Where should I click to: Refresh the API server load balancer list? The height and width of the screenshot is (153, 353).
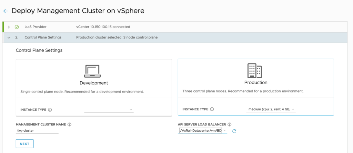(234, 131)
